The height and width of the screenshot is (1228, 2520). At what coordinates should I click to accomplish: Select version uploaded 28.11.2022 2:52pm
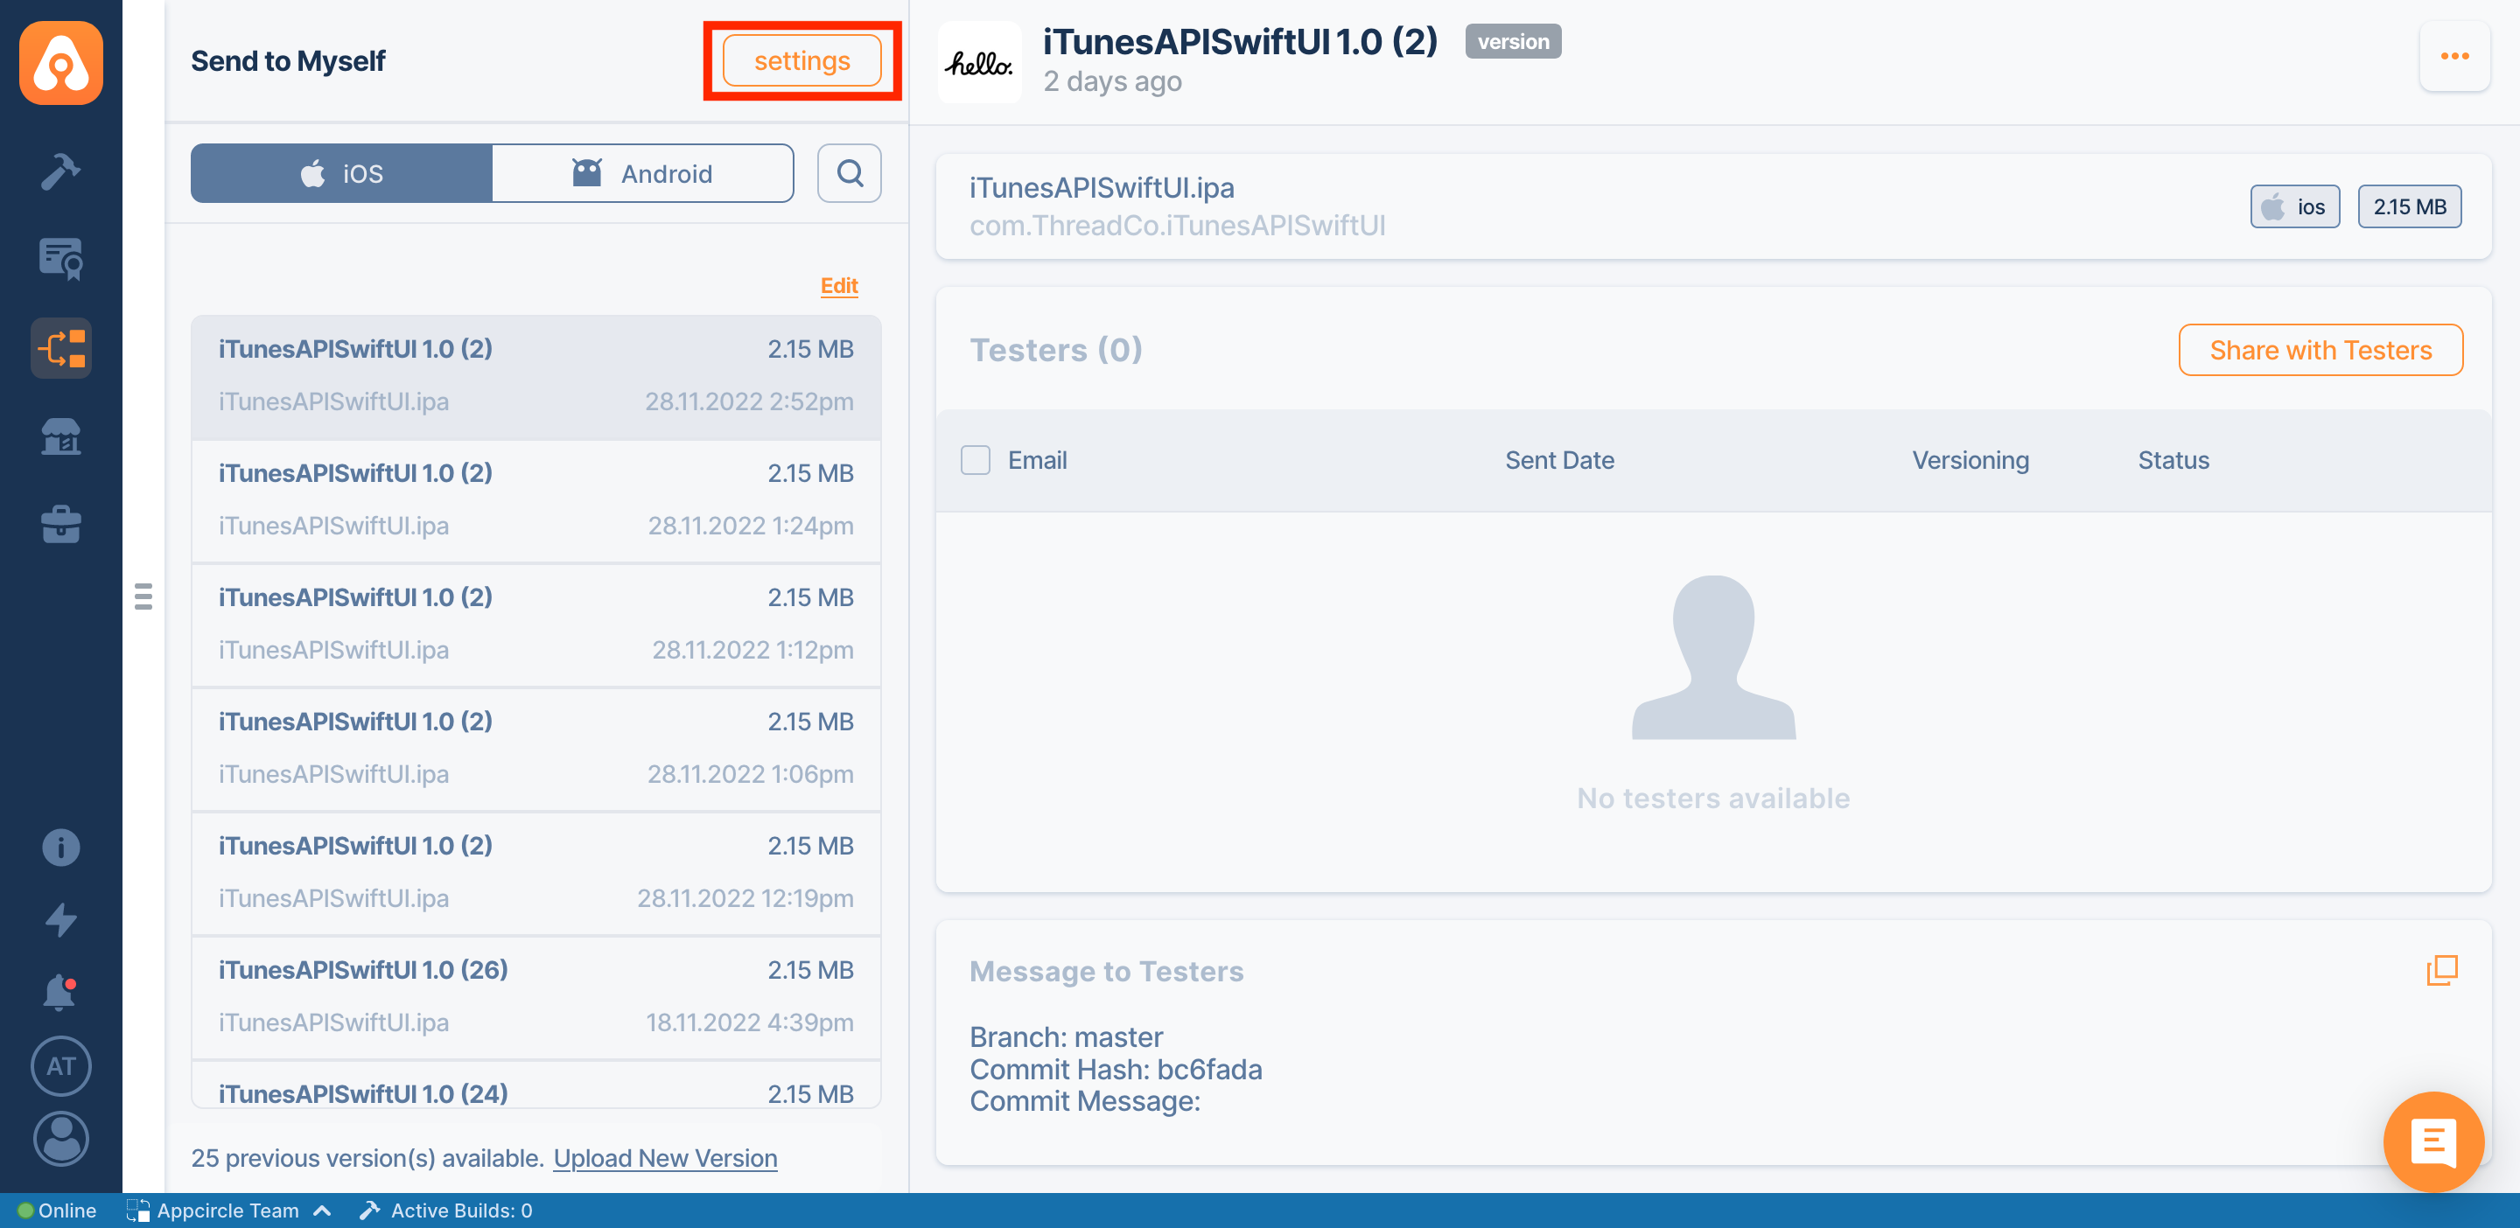tap(536, 375)
